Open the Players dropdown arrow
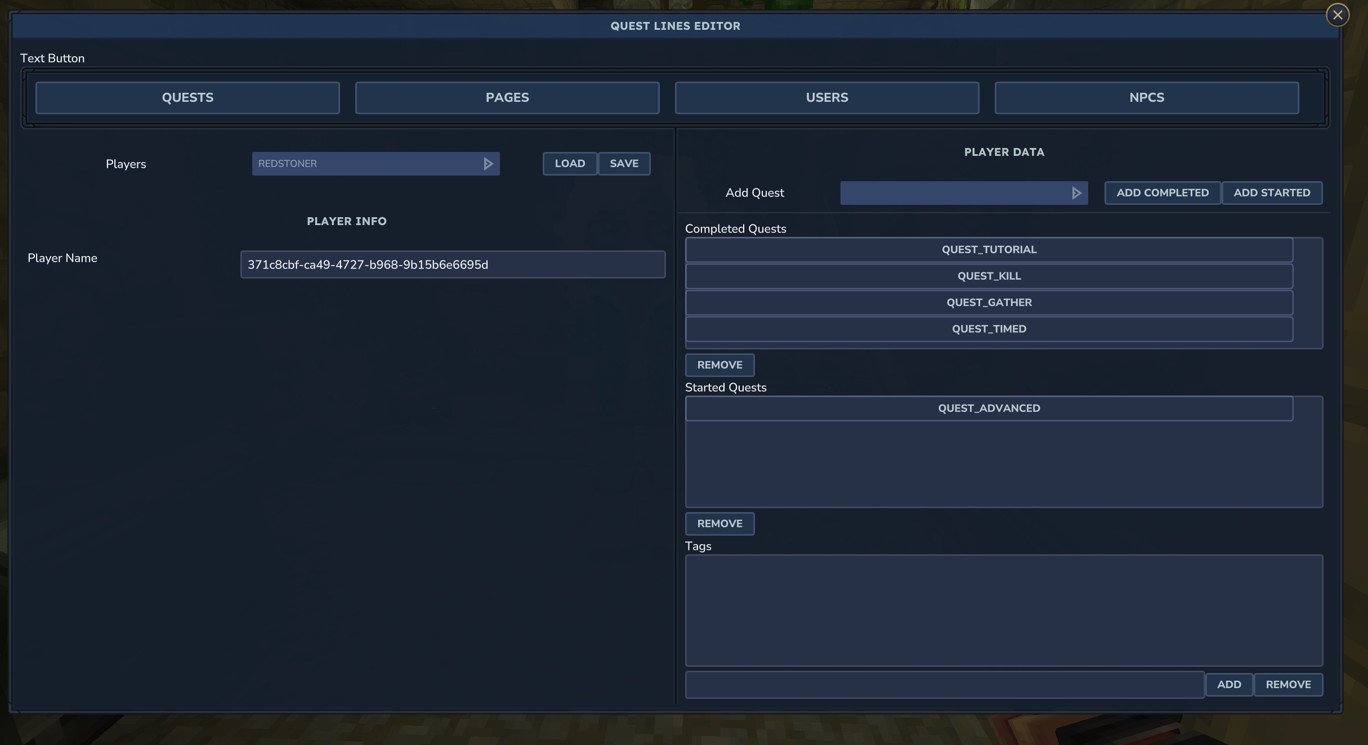The height and width of the screenshot is (745, 1368). tap(488, 164)
